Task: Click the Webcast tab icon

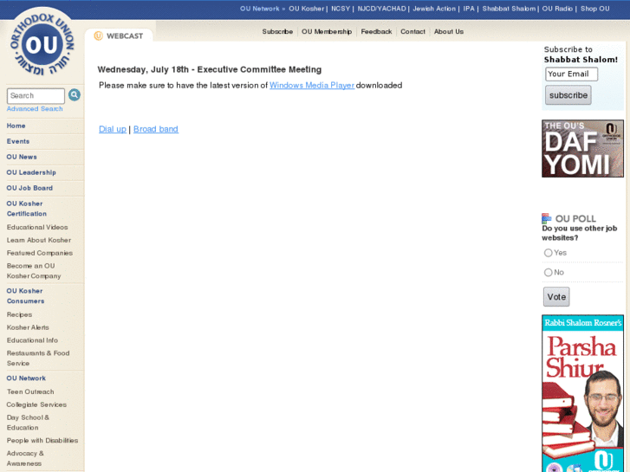Action: [x=98, y=36]
